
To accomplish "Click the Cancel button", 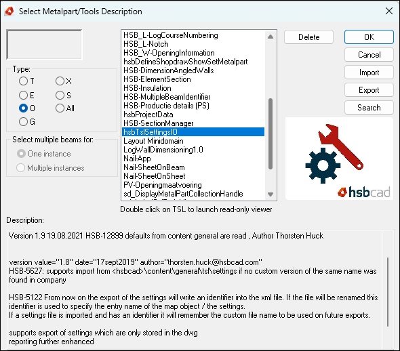I will 369,55.
